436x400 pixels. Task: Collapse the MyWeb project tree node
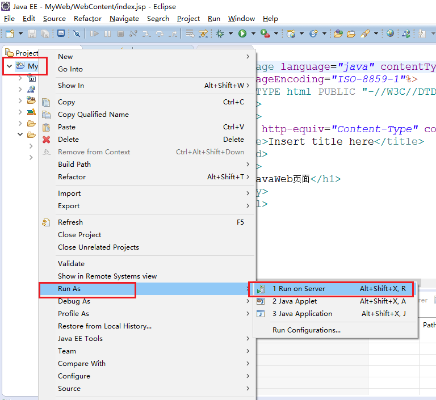(x=9, y=66)
